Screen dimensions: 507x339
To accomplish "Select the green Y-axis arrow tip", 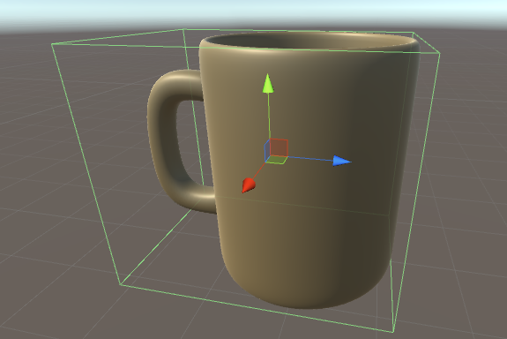I will coord(268,84).
